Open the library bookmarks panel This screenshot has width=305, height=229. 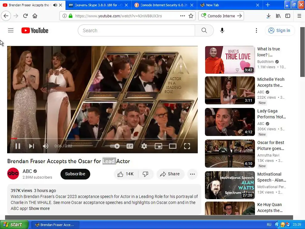(x=278, y=16)
